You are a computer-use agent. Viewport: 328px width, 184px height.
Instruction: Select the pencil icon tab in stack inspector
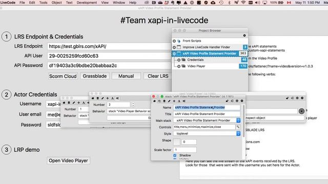pos(169,101)
